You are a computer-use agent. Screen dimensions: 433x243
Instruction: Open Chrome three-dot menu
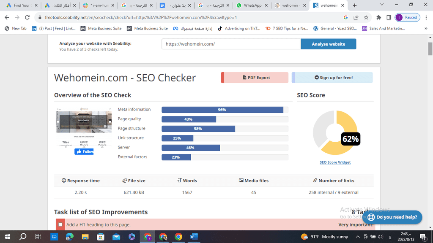pyautogui.click(x=426, y=17)
